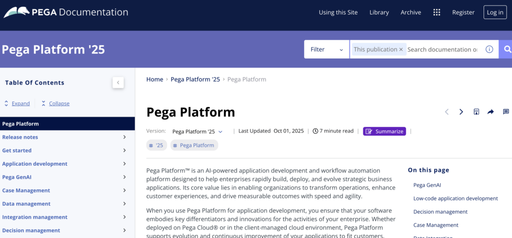Remove the 'This publication' filter chip
512x238 pixels.
click(401, 49)
